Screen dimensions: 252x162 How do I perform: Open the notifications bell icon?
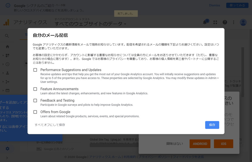pos(205,22)
